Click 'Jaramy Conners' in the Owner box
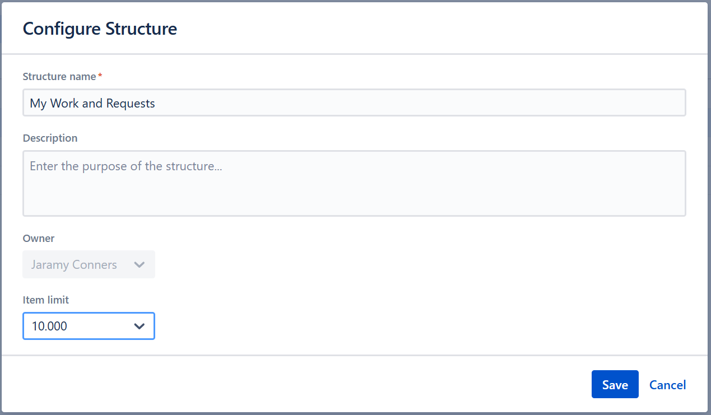Image resolution: width=711 pixels, height=415 pixels. (73, 264)
